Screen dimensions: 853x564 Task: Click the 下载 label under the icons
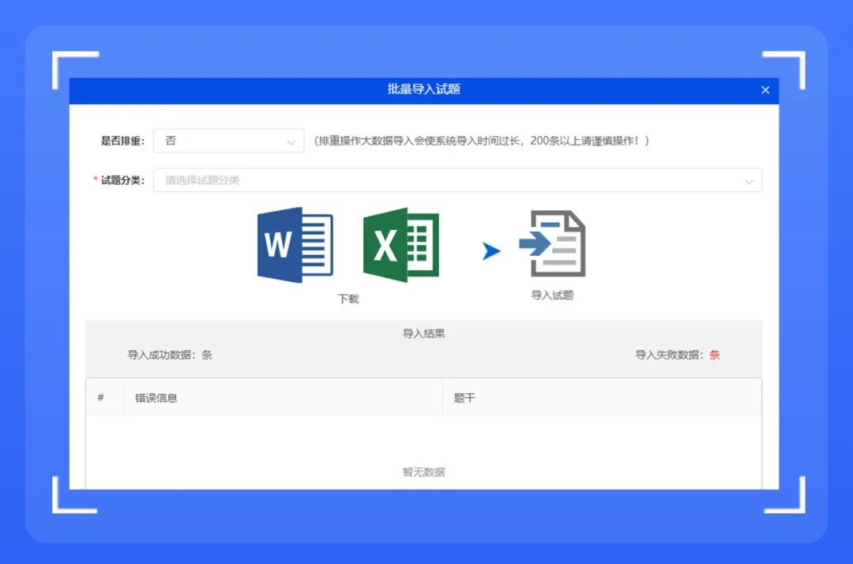pyautogui.click(x=348, y=299)
